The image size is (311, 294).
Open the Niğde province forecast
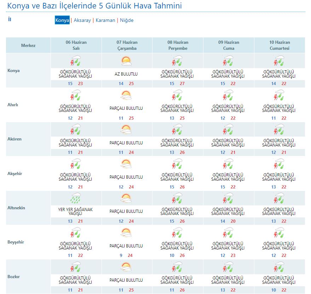click(x=127, y=20)
